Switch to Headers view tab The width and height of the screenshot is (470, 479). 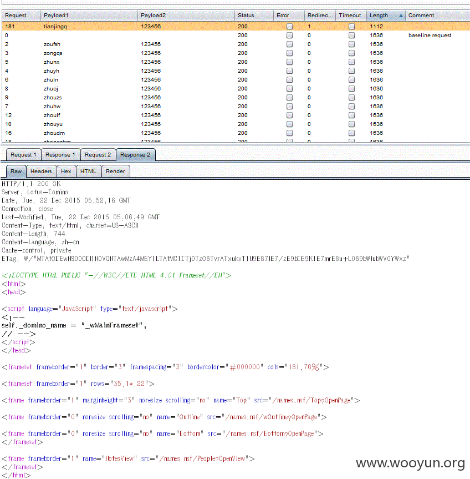click(x=41, y=172)
